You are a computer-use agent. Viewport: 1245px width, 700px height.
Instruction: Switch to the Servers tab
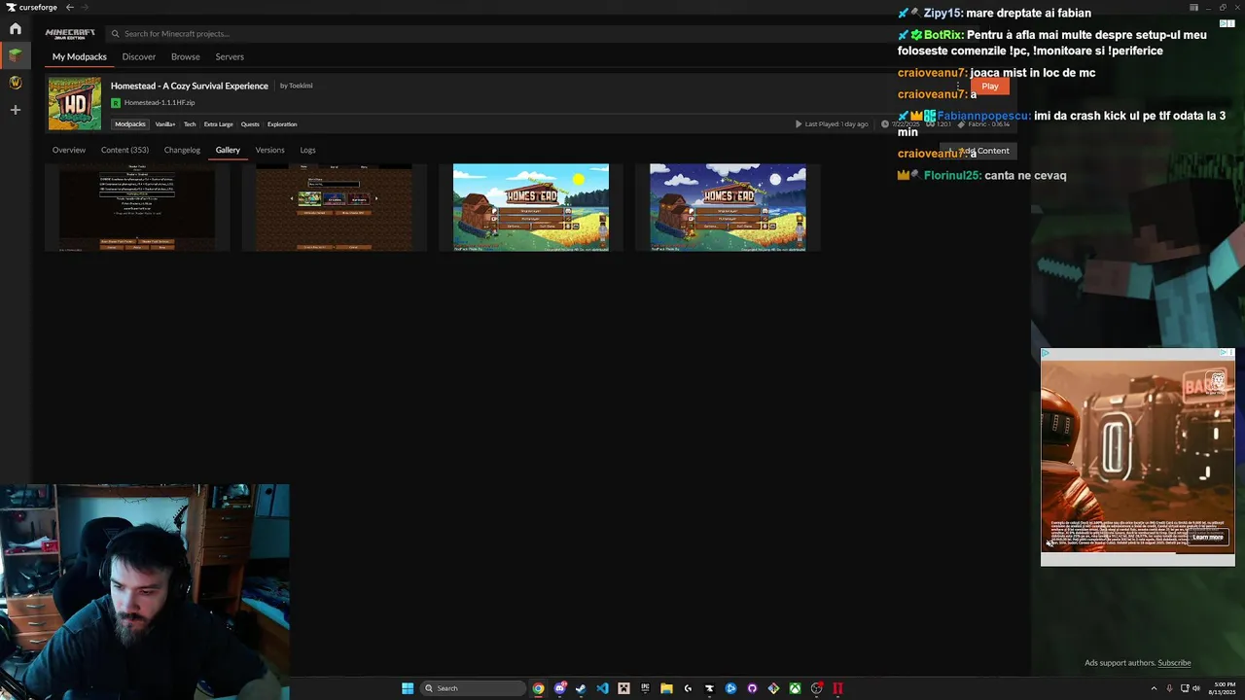(230, 57)
